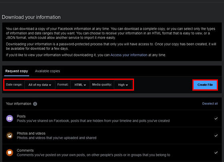The image size is (224, 162).
Task: Click the paragraph starting 'Downloading your information is'
Action: 111,46
